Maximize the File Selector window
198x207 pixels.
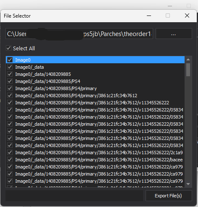(x=168, y=16)
